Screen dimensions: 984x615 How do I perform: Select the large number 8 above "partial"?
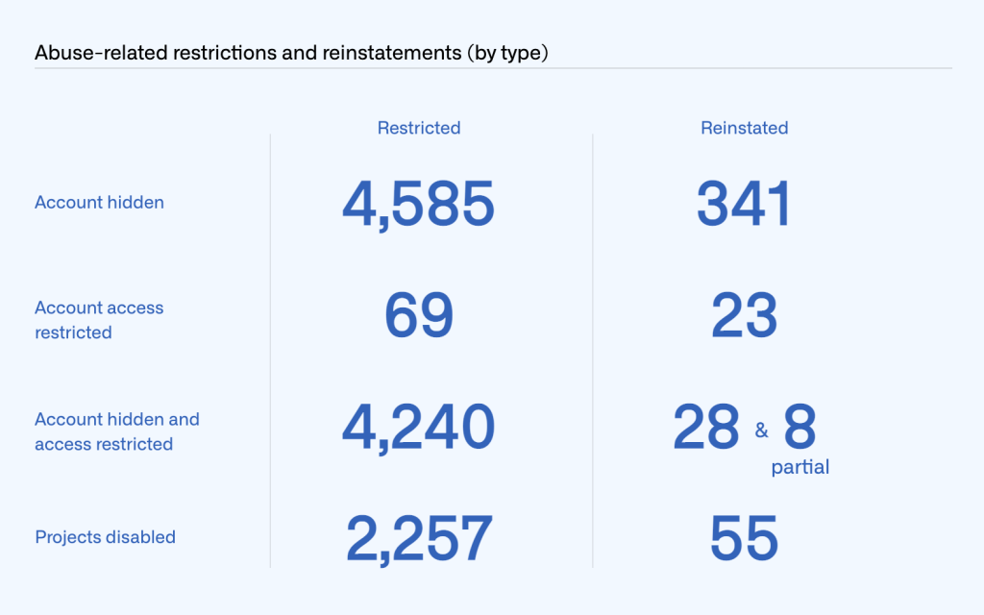click(x=799, y=428)
